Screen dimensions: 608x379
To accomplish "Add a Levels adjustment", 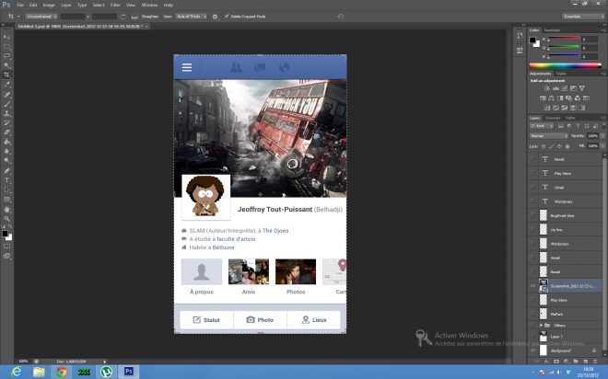I will (x=555, y=88).
